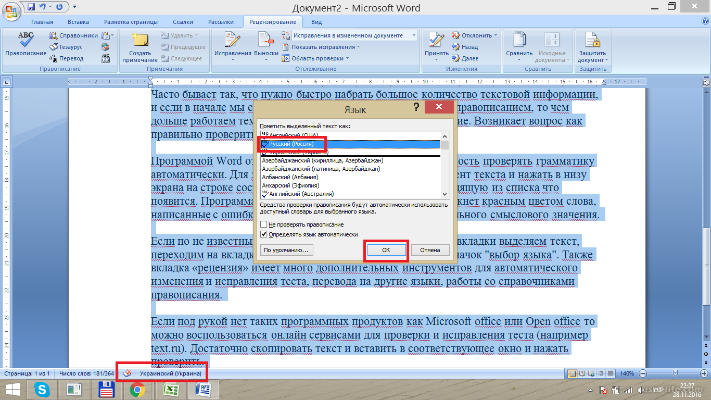Switch to Print Layout view in status bar
The image size is (711, 400).
point(573,373)
